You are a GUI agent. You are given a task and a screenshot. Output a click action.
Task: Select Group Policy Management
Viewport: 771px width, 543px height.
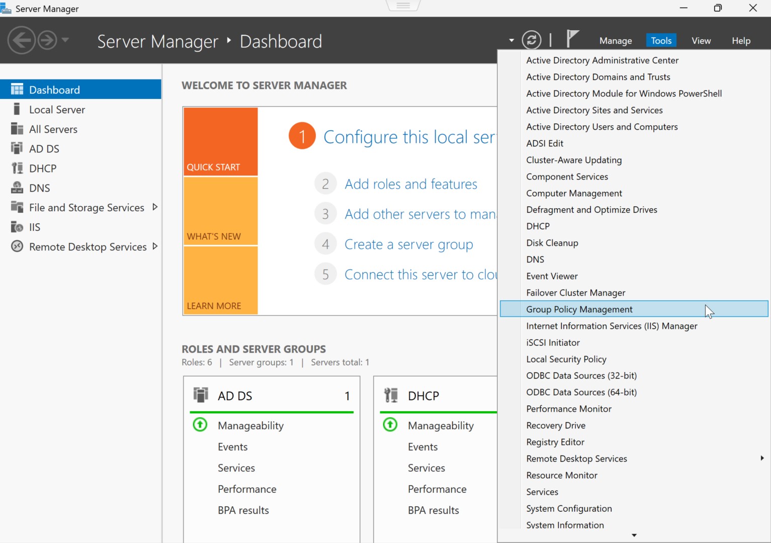point(634,309)
